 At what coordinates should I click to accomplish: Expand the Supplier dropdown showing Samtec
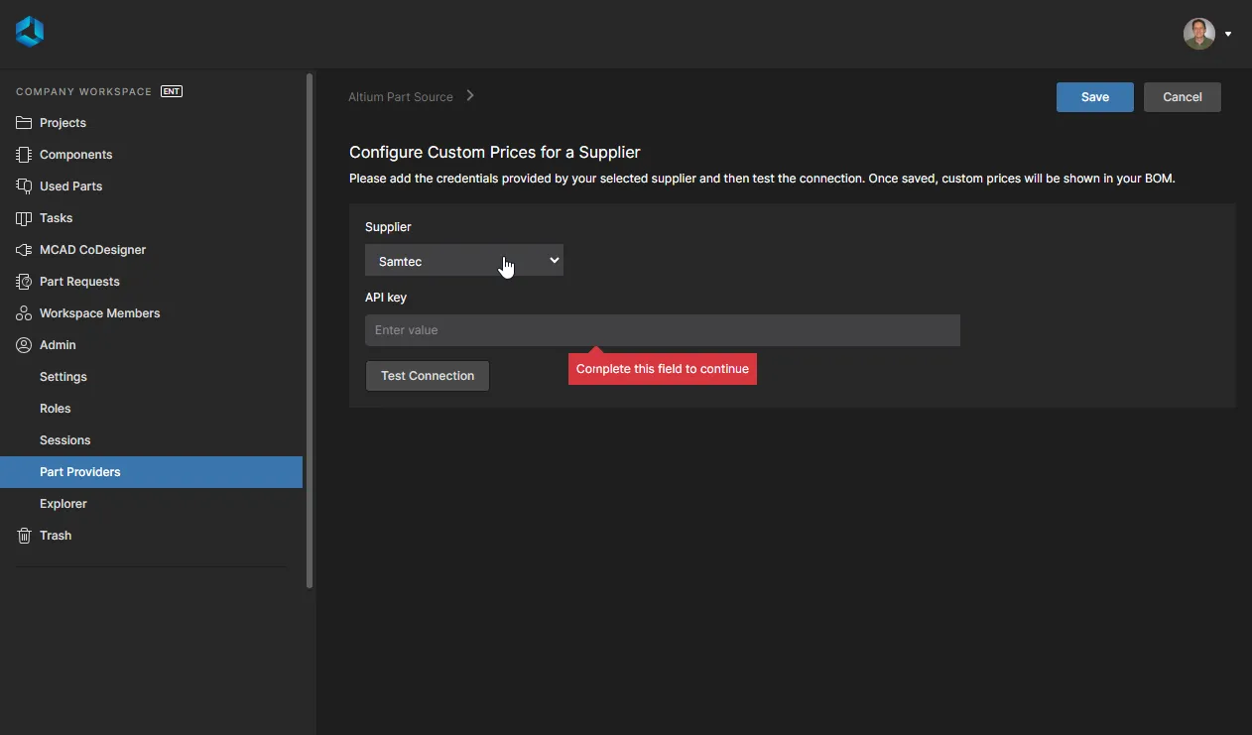pos(463,261)
